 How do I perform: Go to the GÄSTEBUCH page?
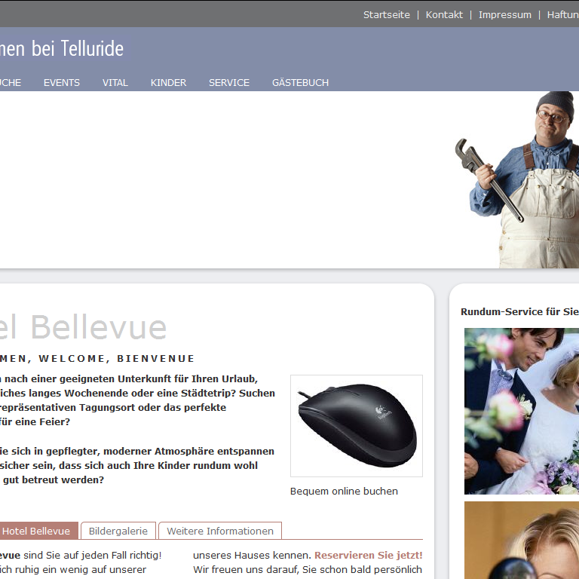pos(300,82)
